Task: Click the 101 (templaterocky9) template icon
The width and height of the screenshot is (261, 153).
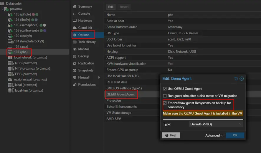Action: 10,41
